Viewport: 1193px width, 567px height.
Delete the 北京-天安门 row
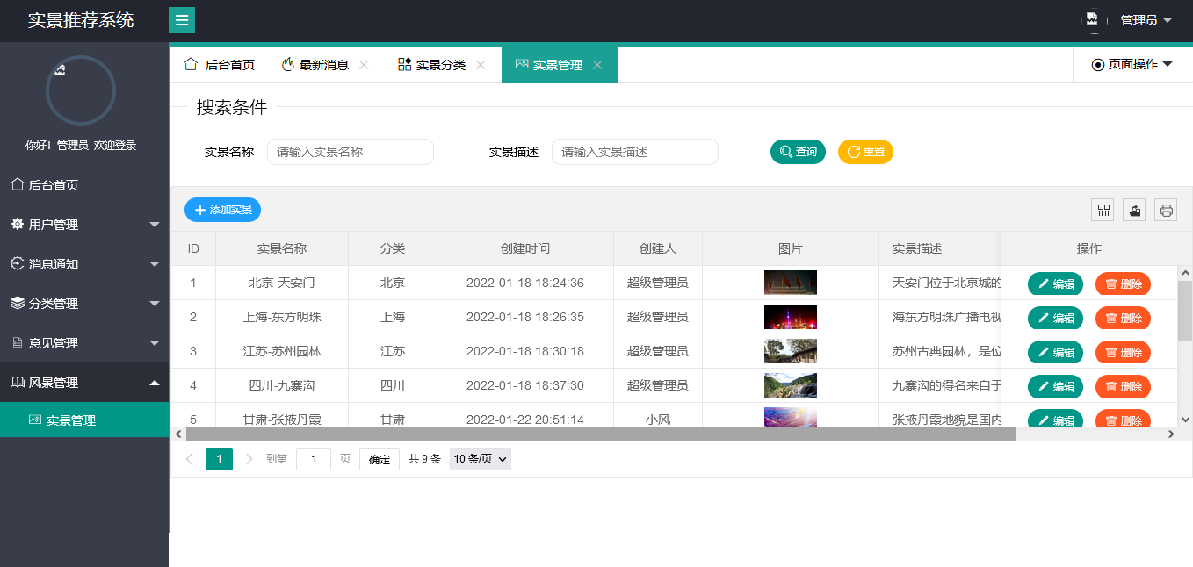[1123, 283]
